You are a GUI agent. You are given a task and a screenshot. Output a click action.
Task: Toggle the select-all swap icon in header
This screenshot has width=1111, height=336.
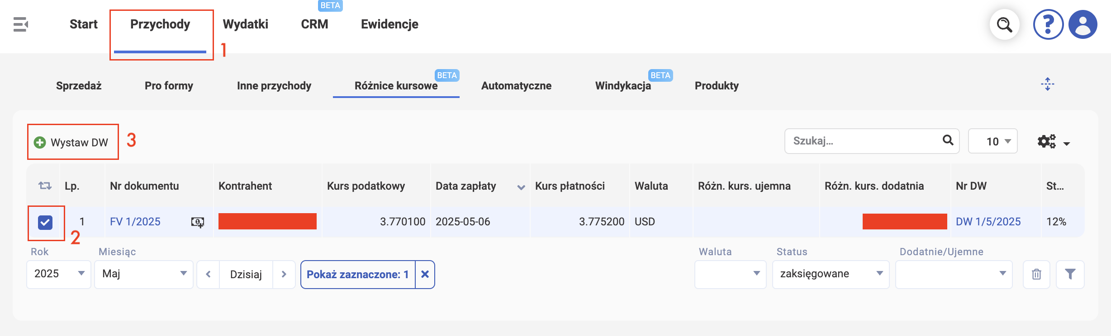click(x=45, y=186)
